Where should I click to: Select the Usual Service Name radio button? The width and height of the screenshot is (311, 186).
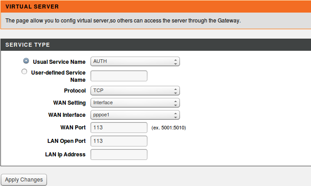26,61
